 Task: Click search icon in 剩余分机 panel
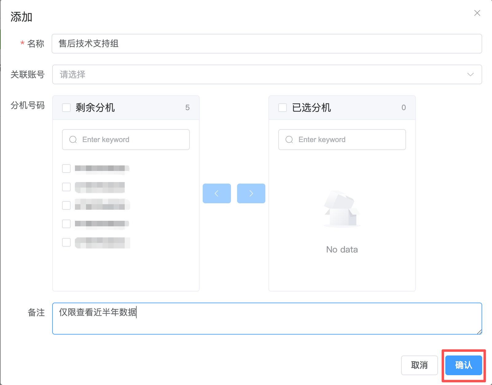click(x=73, y=140)
